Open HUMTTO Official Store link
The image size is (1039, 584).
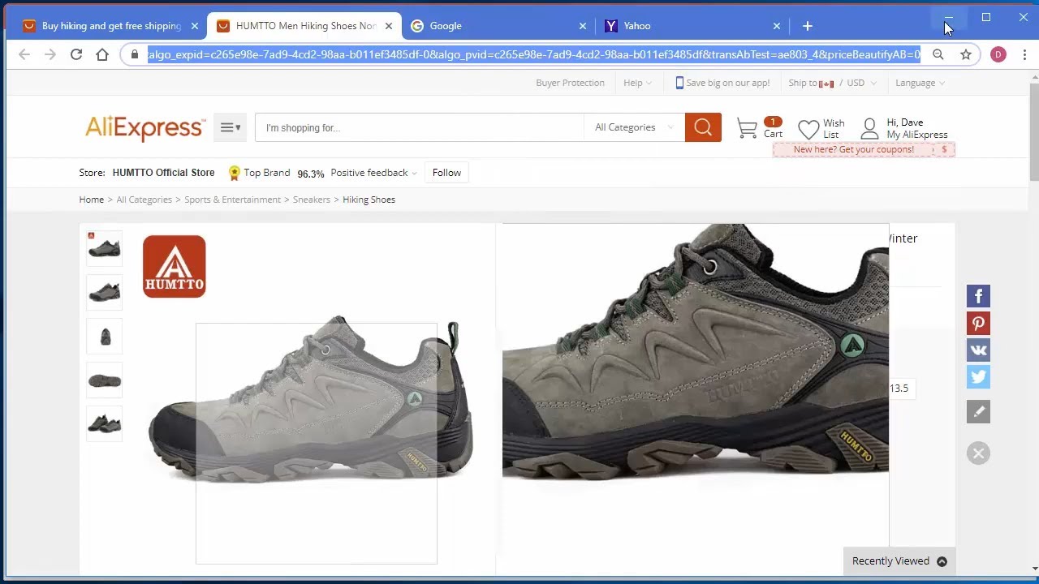(163, 173)
